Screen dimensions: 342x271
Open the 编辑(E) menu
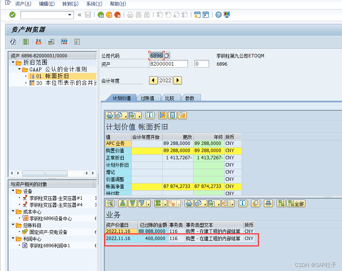[47, 4]
